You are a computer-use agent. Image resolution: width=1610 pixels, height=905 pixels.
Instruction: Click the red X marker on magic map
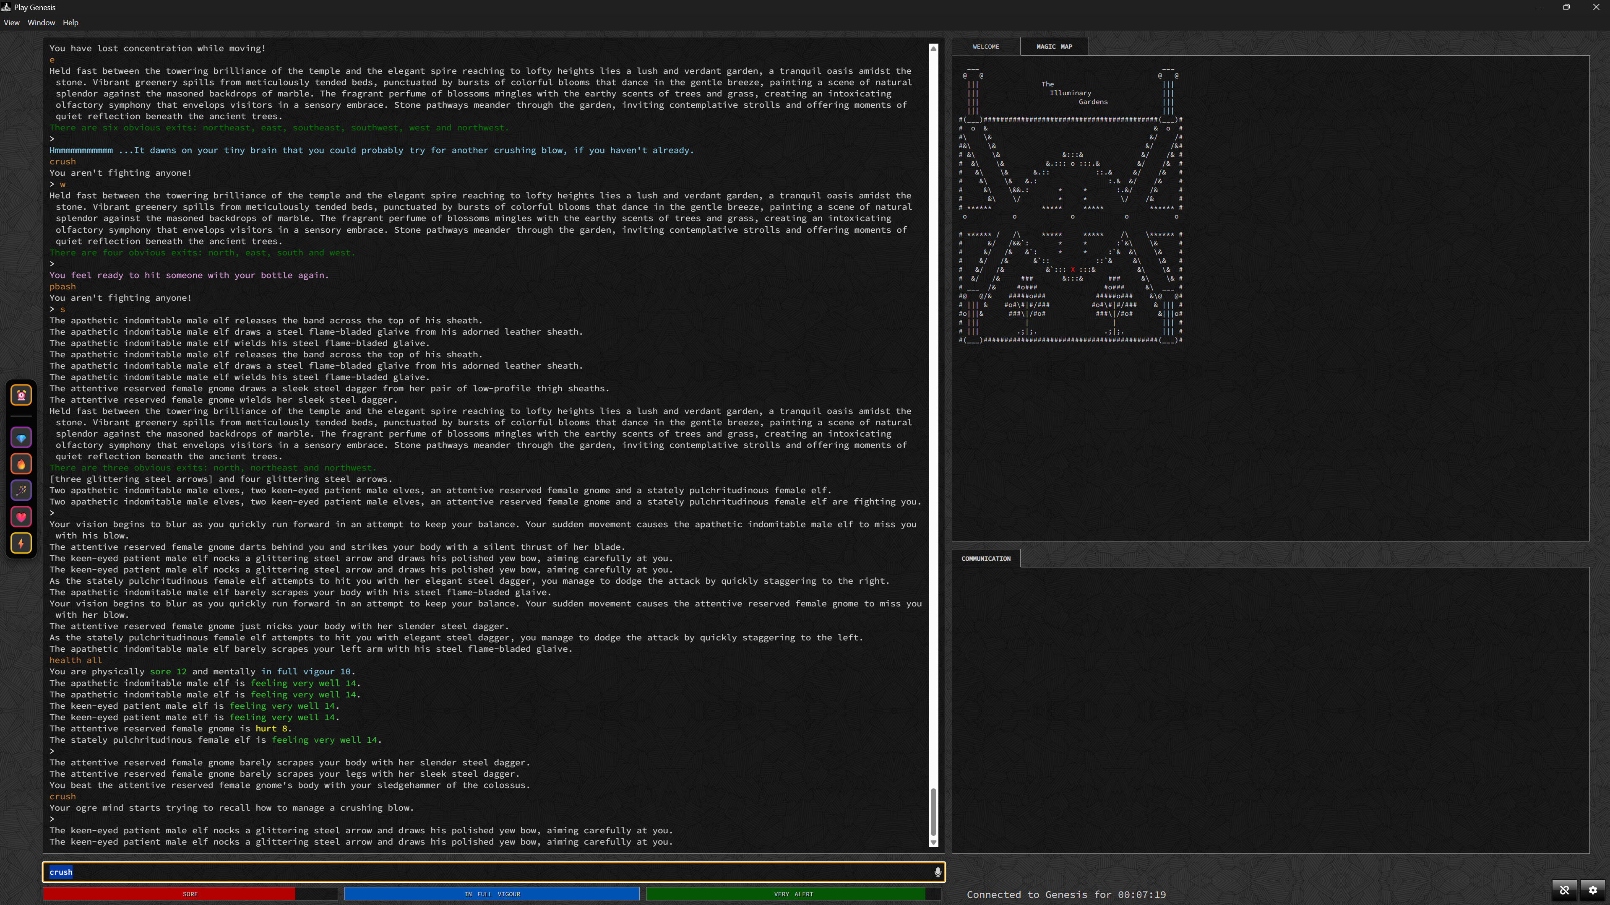click(x=1073, y=270)
